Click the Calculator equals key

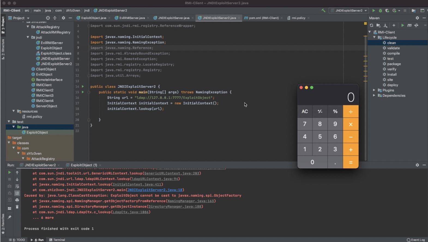pyautogui.click(x=351, y=162)
